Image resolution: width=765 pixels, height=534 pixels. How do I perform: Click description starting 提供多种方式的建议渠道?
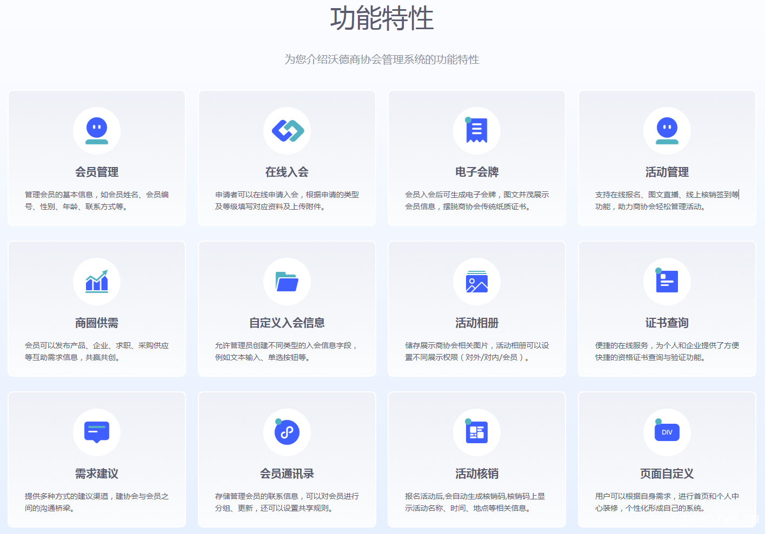coord(97,502)
